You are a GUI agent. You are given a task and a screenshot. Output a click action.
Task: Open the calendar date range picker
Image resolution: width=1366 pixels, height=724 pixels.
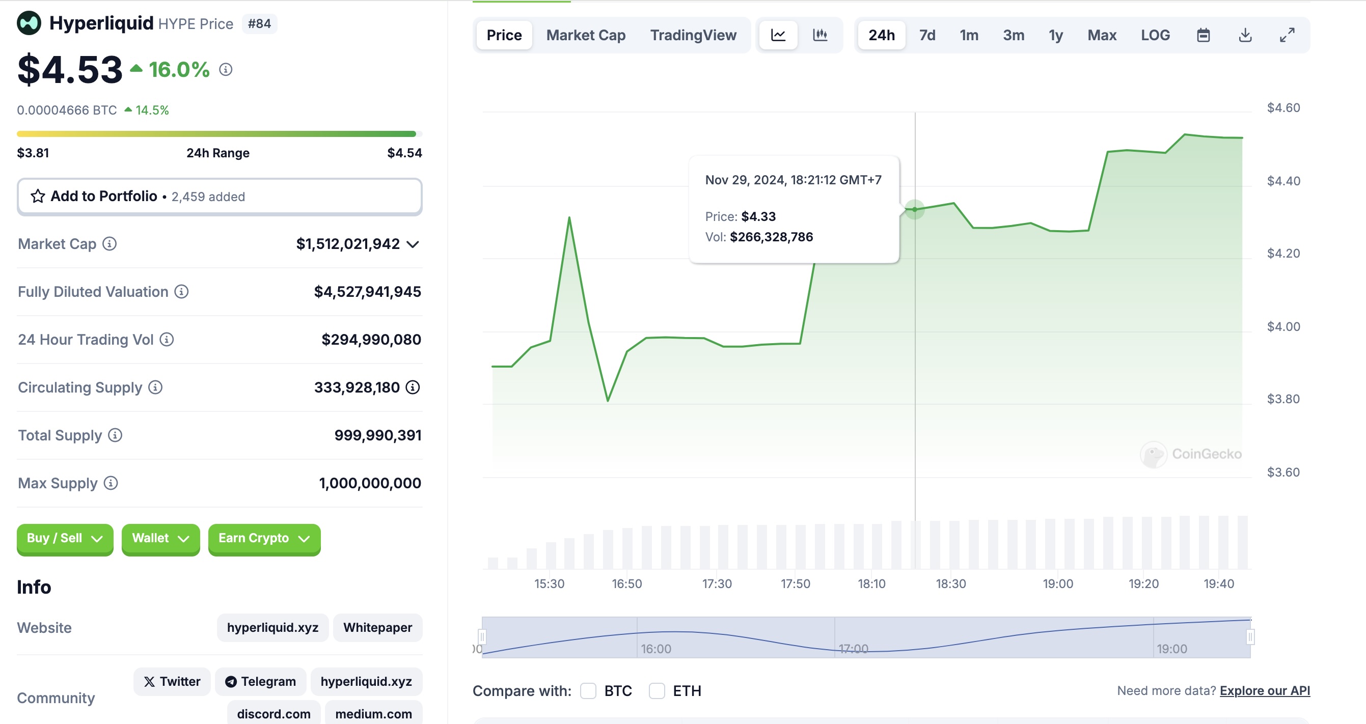coord(1203,35)
